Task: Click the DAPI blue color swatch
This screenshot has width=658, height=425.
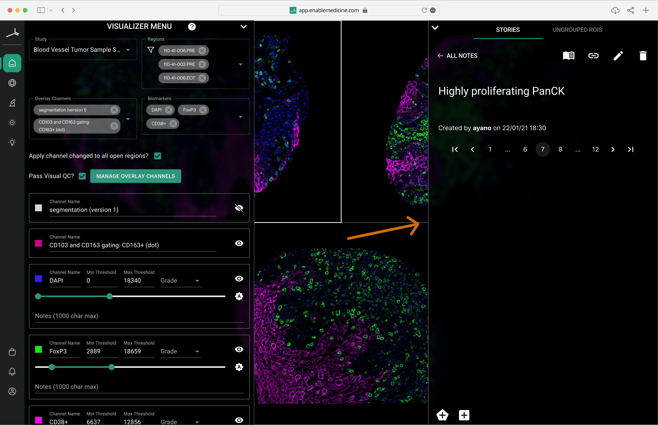Action: coord(38,278)
